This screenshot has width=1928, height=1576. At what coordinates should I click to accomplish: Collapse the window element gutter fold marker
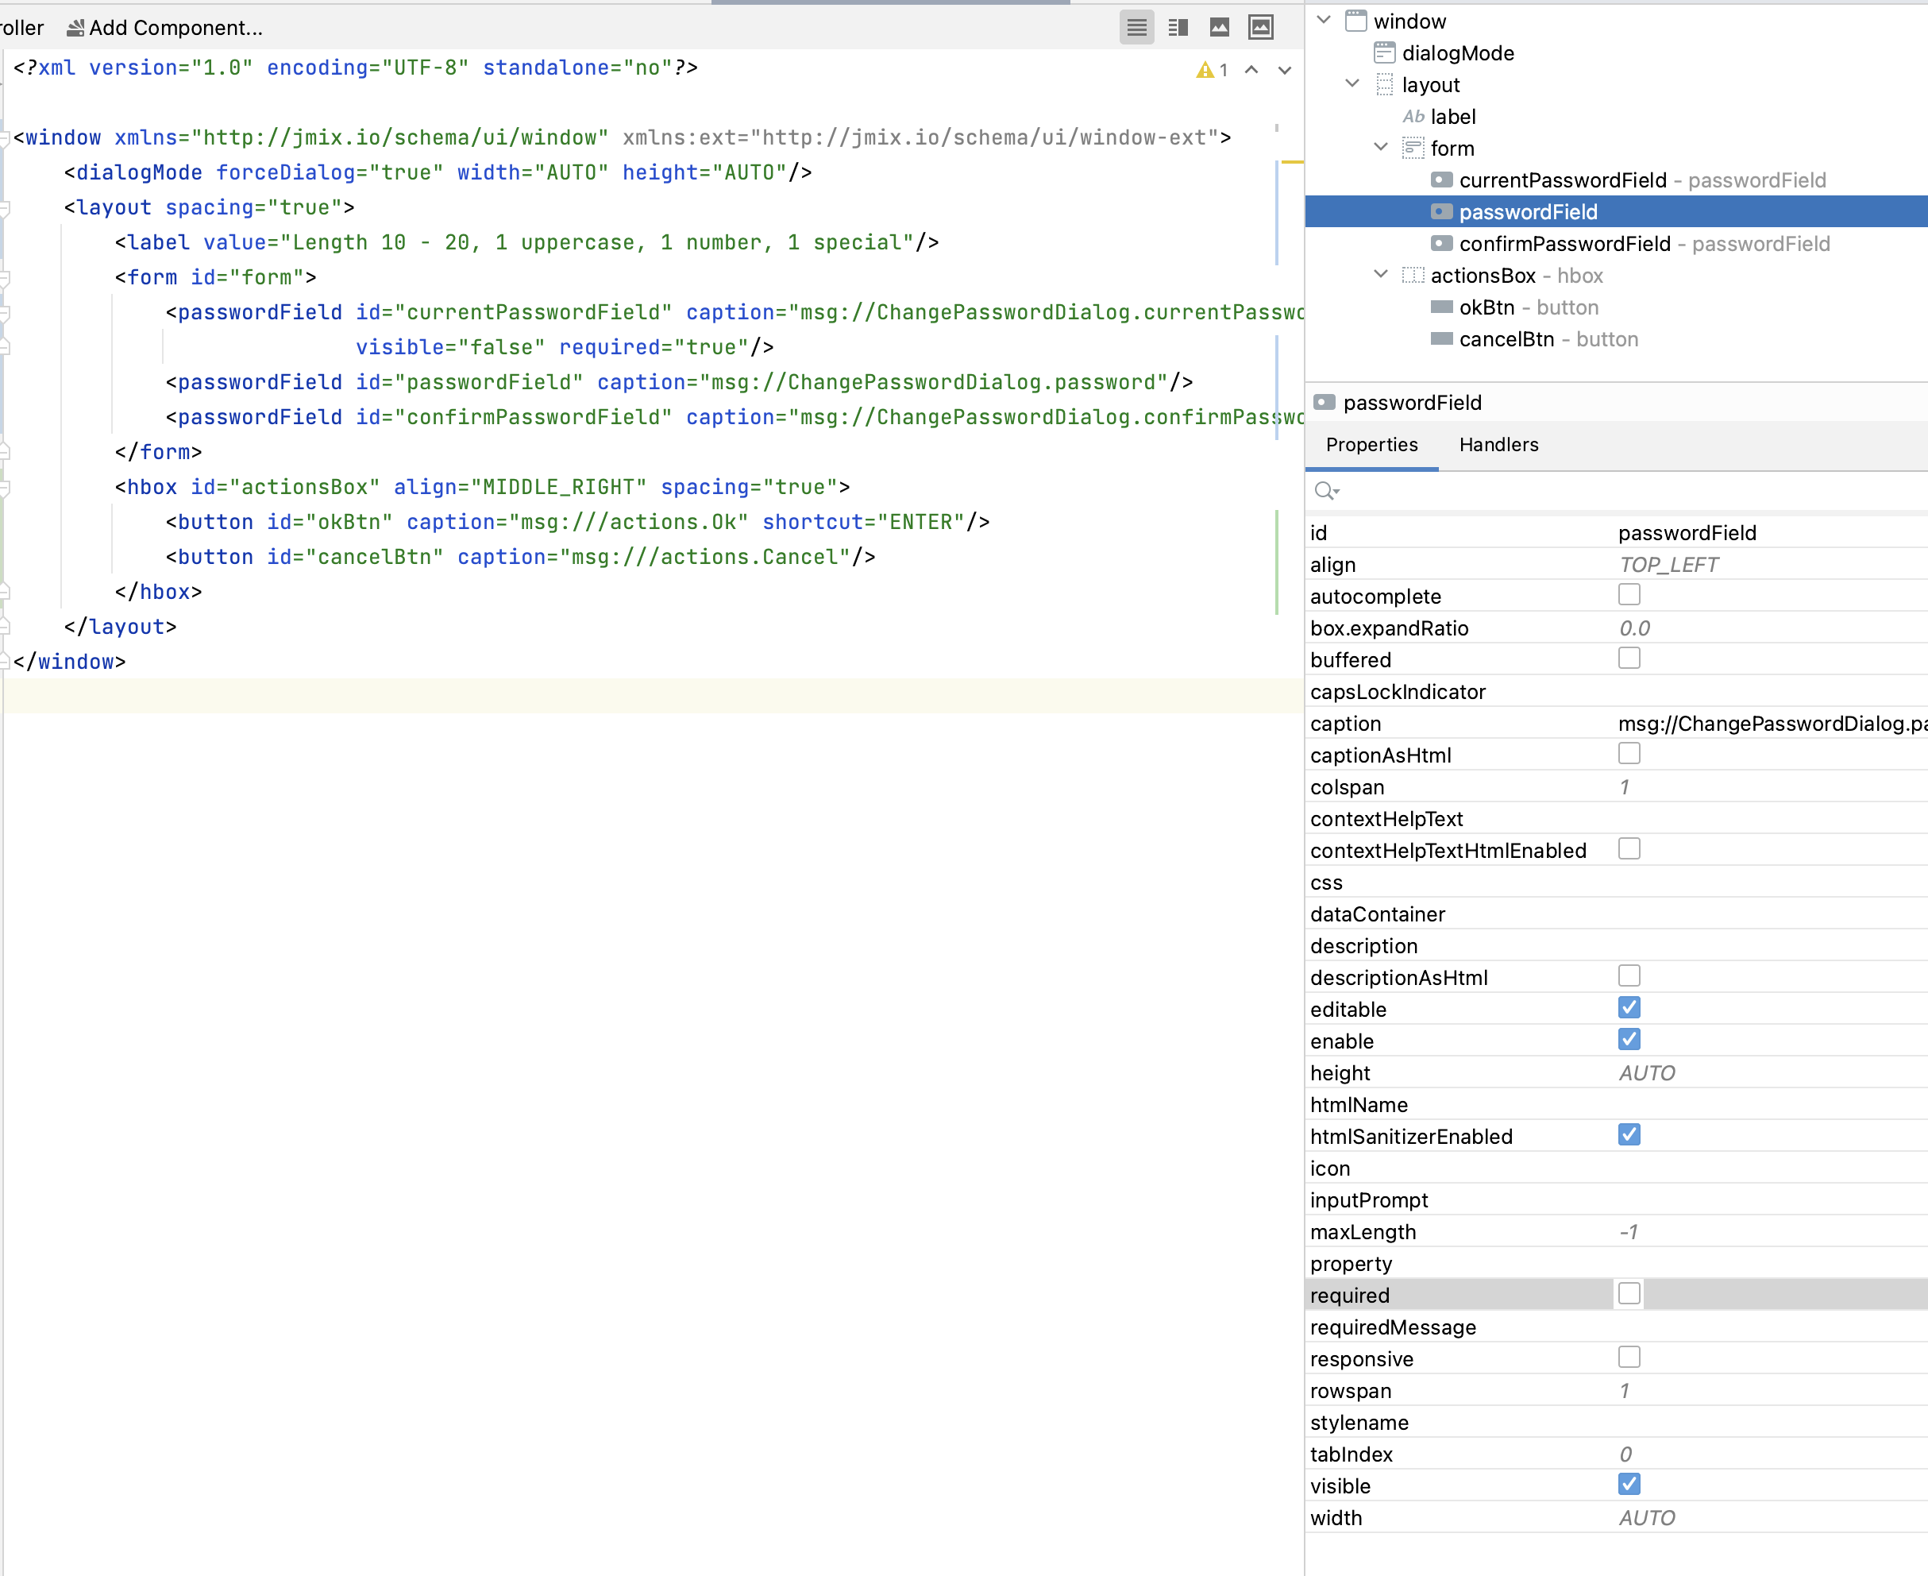(5, 138)
